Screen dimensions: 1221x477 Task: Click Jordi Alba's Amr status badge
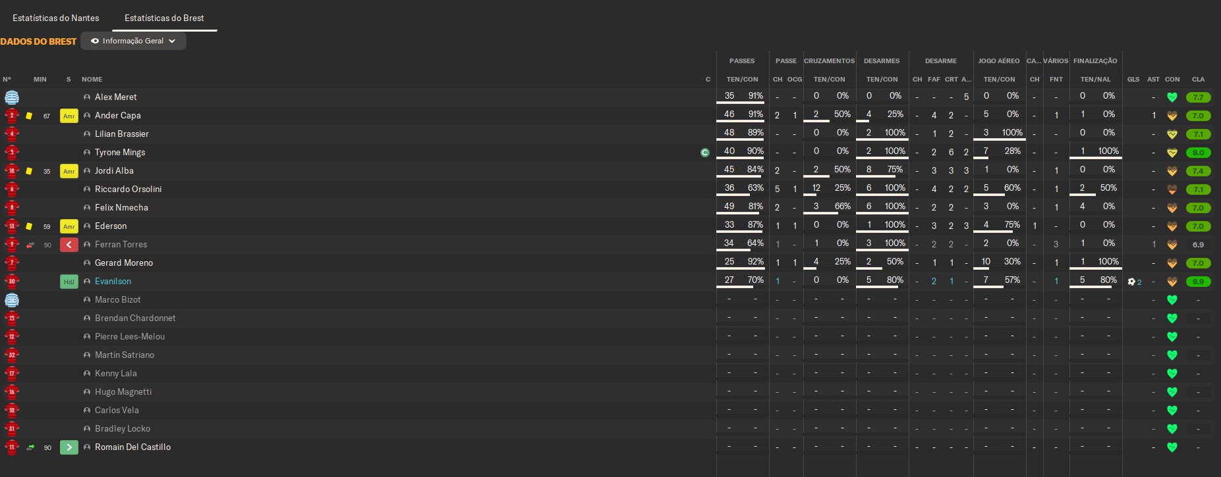(x=69, y=171)
